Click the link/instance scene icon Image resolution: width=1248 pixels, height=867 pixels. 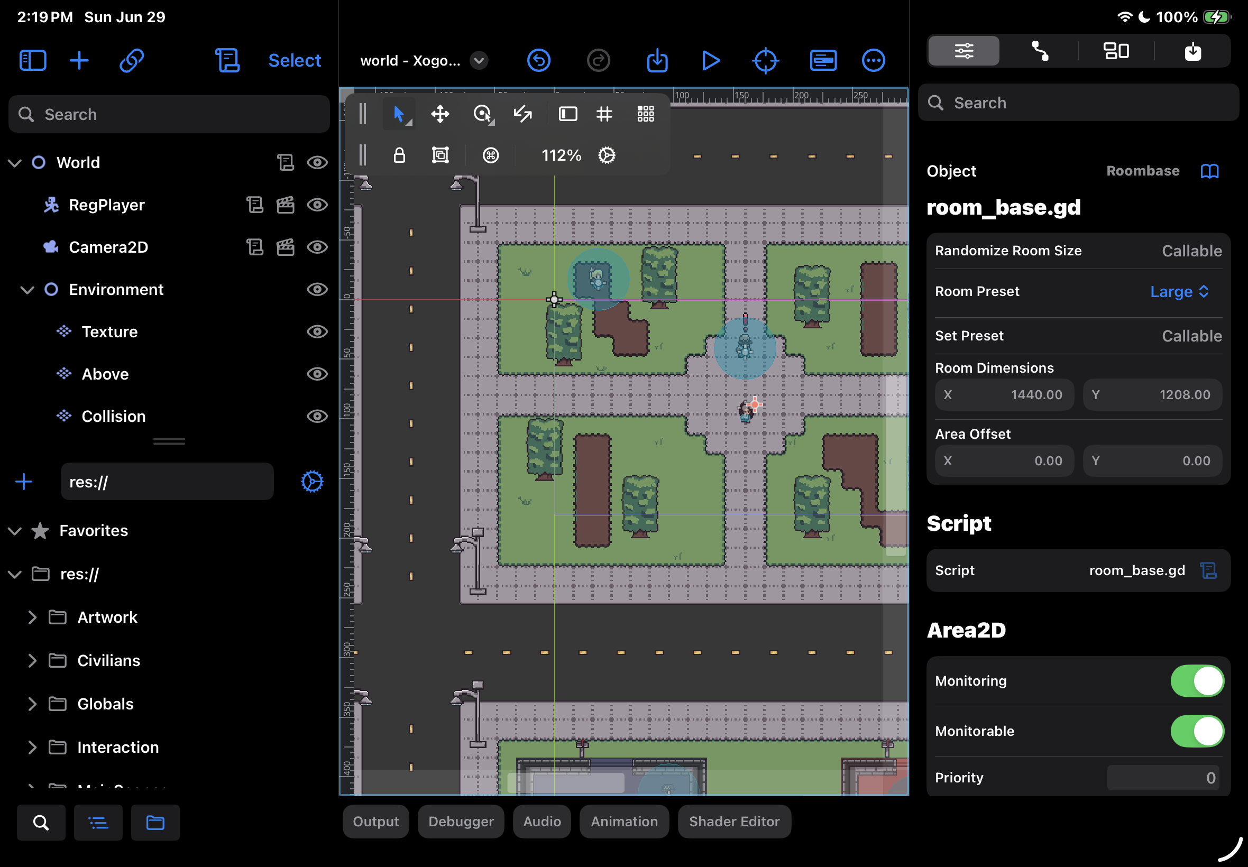pos(132,60)
